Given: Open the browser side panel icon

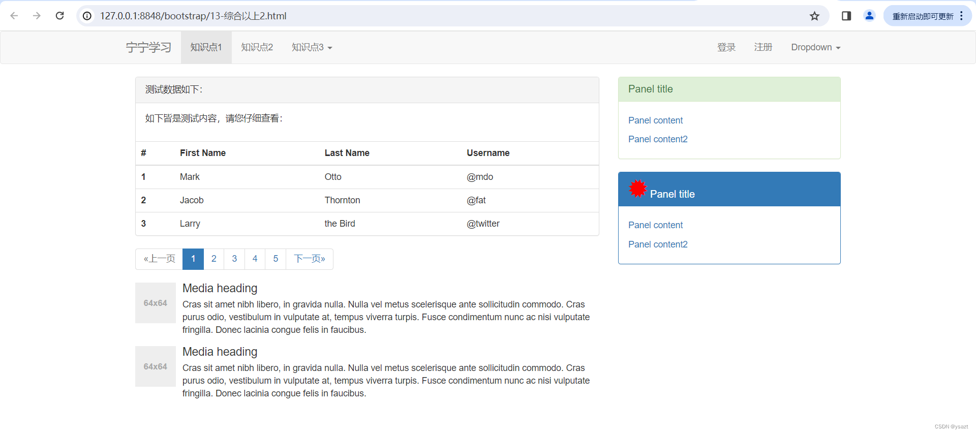Looking at the screenshot, I should (x=846, y=16).
